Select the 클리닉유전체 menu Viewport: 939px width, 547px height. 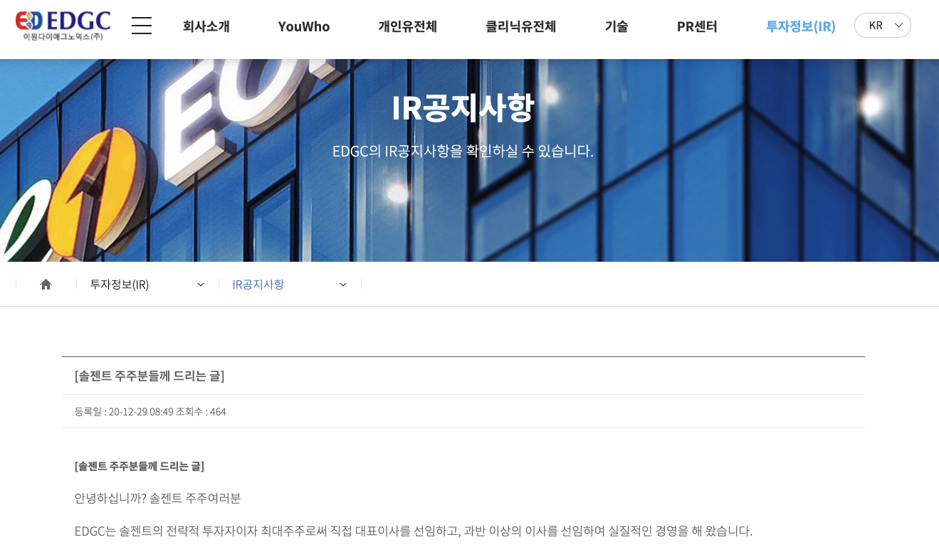[x=521, y=26]
